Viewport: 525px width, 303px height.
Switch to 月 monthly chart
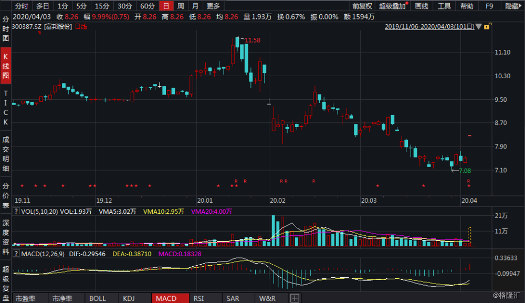195,6
